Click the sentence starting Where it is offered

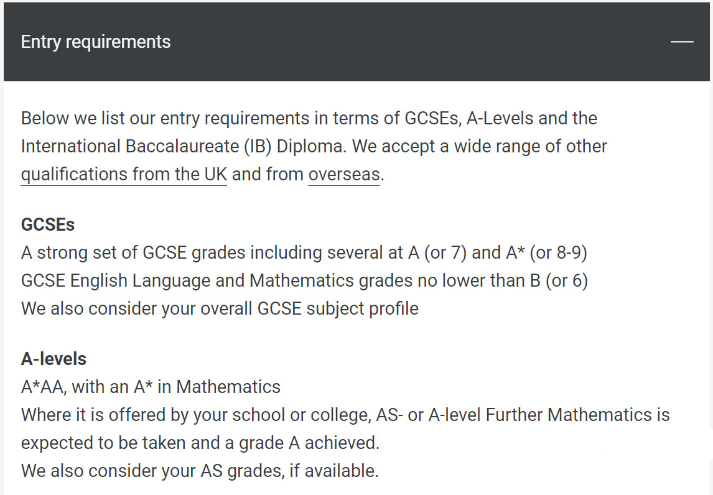(345, 428)
